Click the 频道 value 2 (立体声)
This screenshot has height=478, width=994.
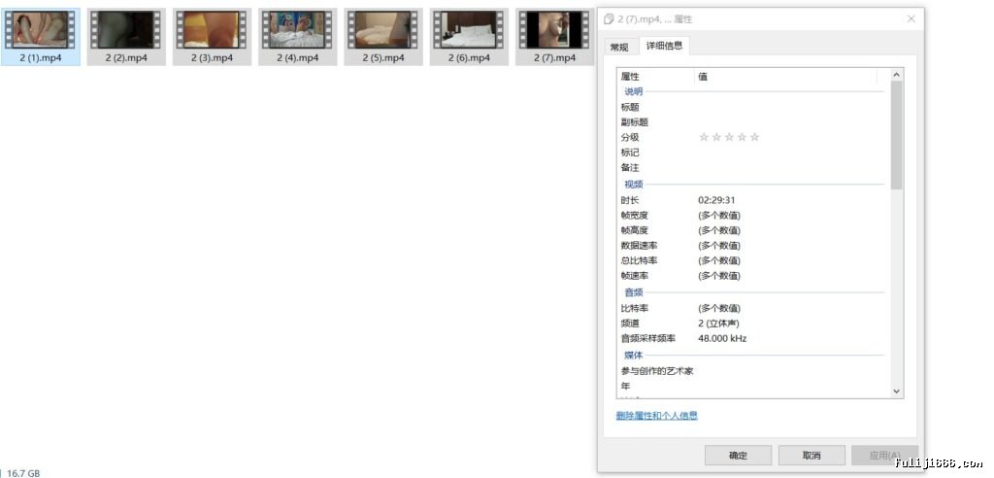(x=718, y=324)
